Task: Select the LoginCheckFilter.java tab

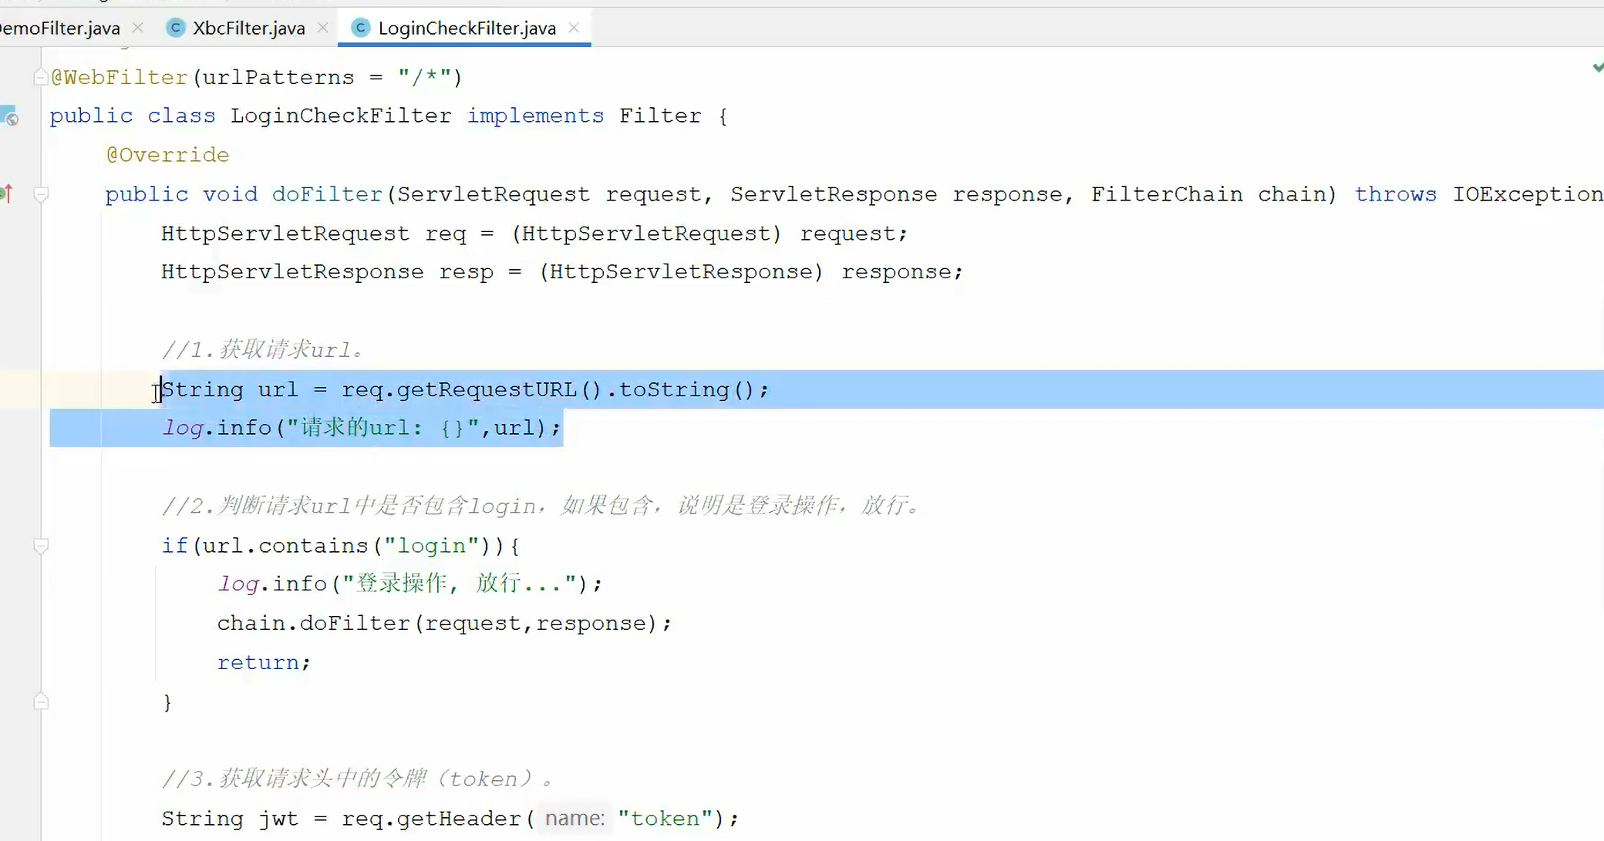Action: pos(467,29)
